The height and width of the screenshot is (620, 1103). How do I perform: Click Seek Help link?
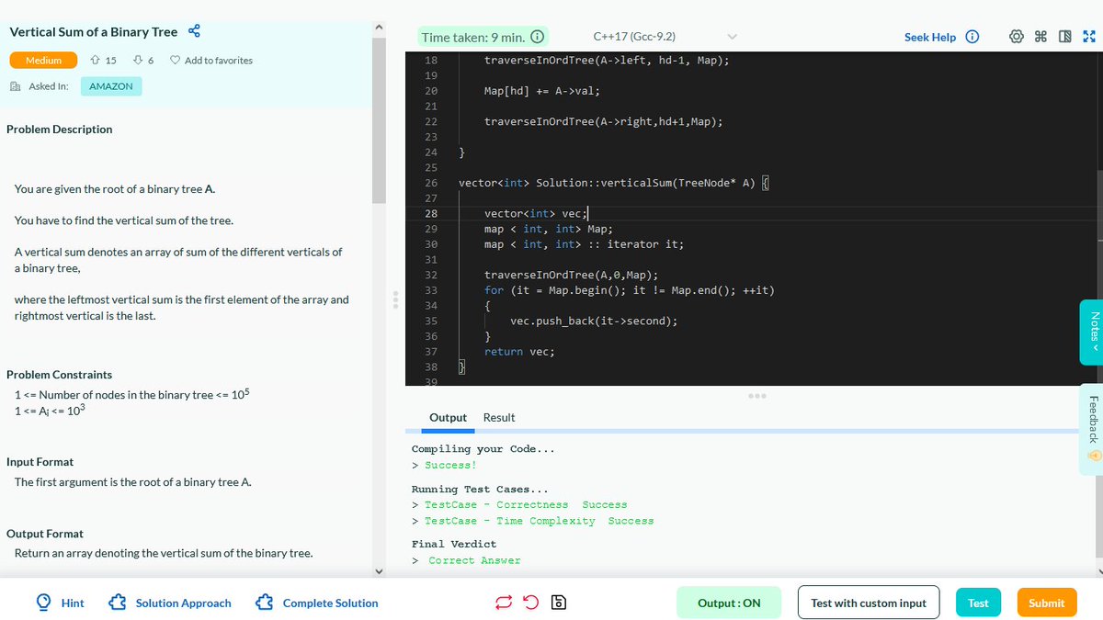click(x=930, y=37)
